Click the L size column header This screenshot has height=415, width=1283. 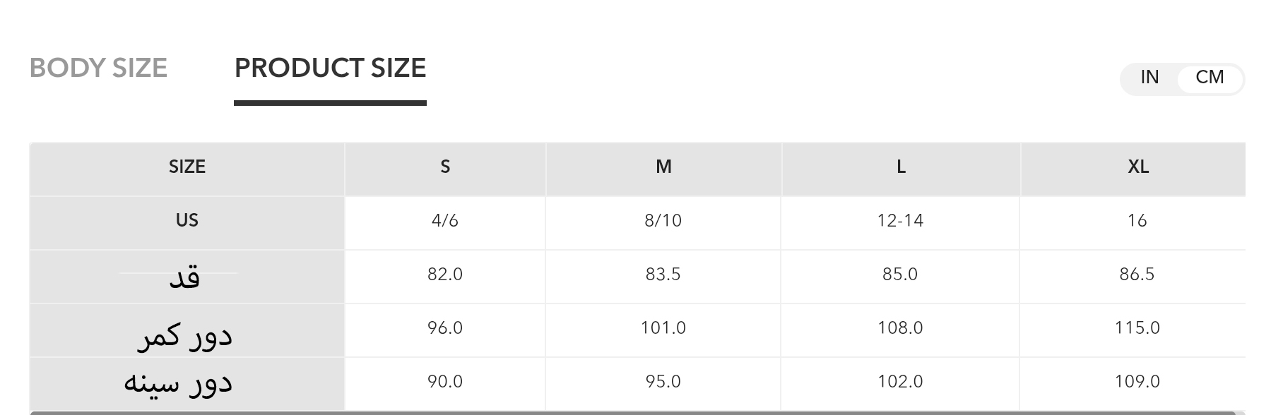[x=901, y=167]
